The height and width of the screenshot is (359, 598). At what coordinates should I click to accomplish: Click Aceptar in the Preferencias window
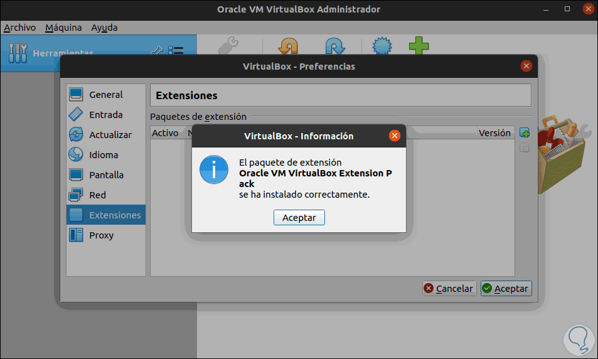click(x=506, y=289)
